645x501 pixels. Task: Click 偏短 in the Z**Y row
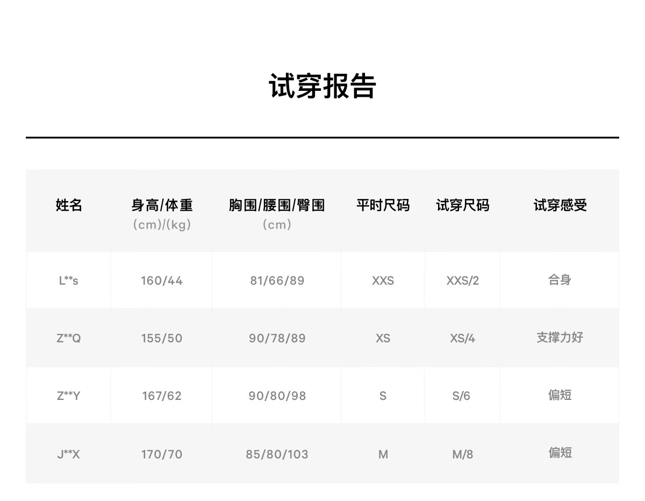click(560, 395)
